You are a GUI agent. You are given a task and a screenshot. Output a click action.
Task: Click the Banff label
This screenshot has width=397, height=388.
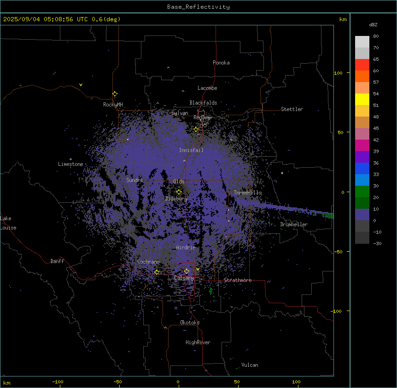pos(57,261)
